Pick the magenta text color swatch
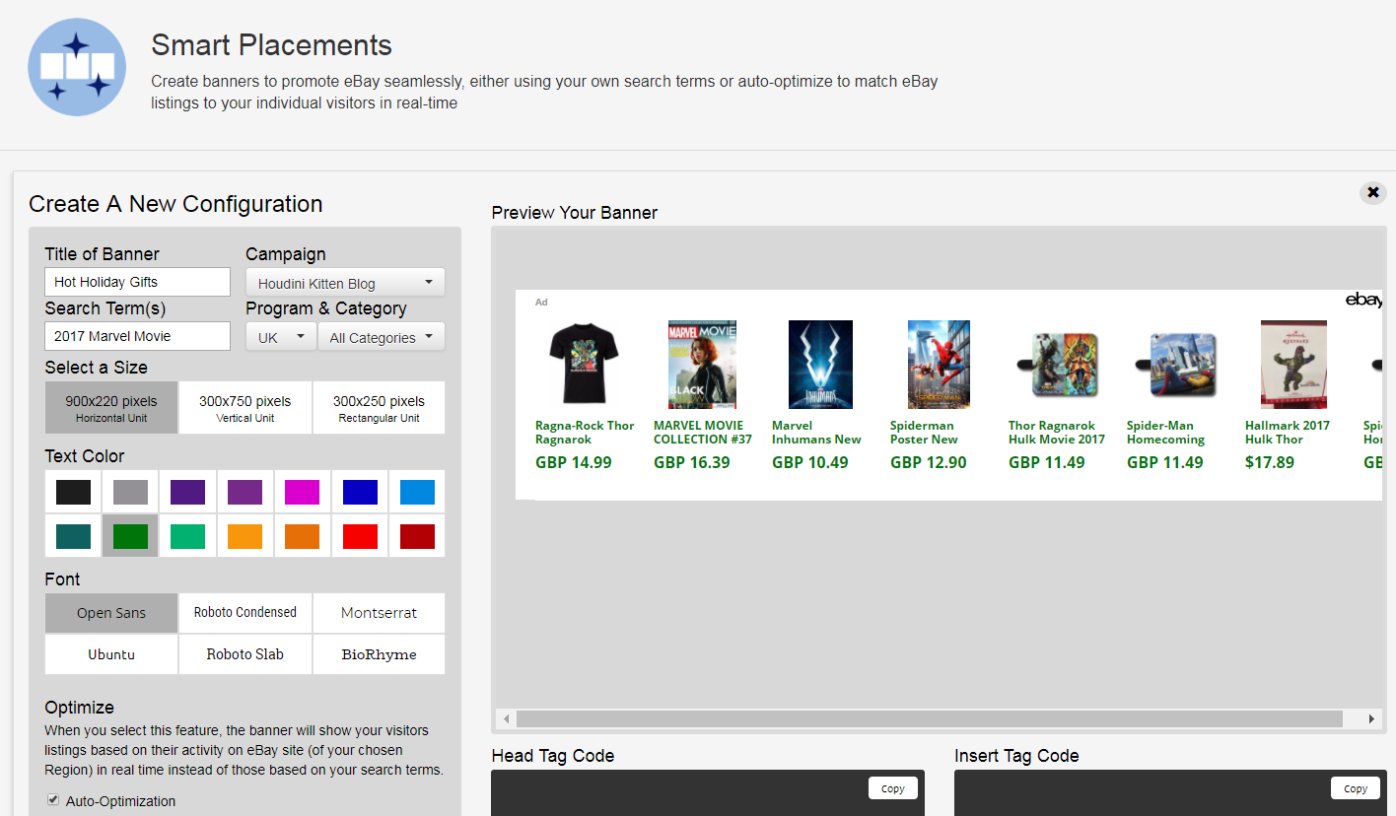The image size is (1396, 816). (302, 492)
